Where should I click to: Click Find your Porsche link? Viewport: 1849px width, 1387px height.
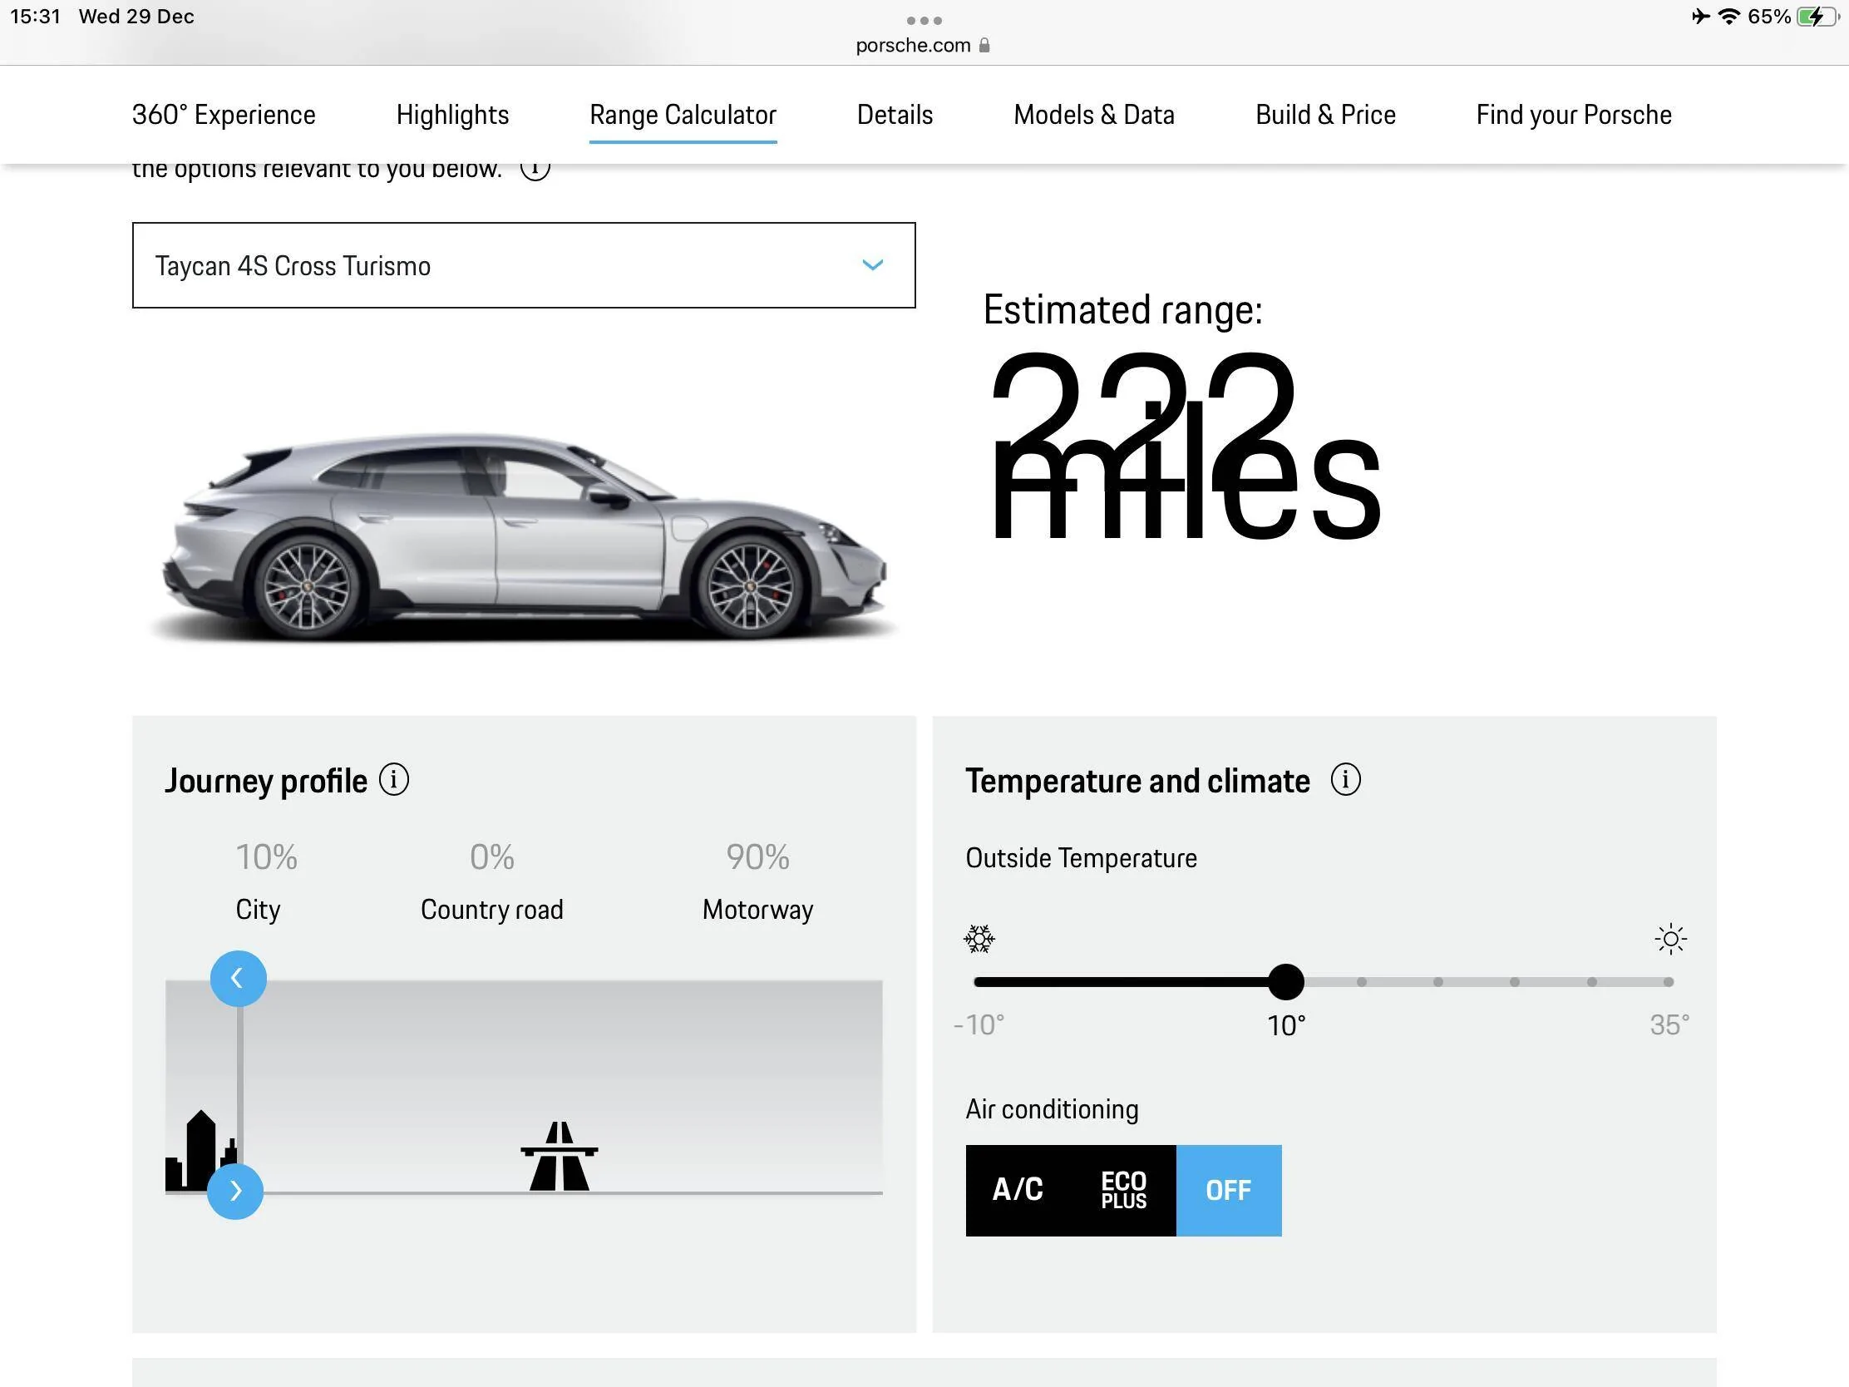pos(1573,115)
